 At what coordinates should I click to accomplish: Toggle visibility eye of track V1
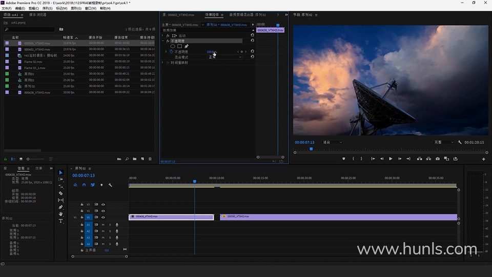[103, 217]
